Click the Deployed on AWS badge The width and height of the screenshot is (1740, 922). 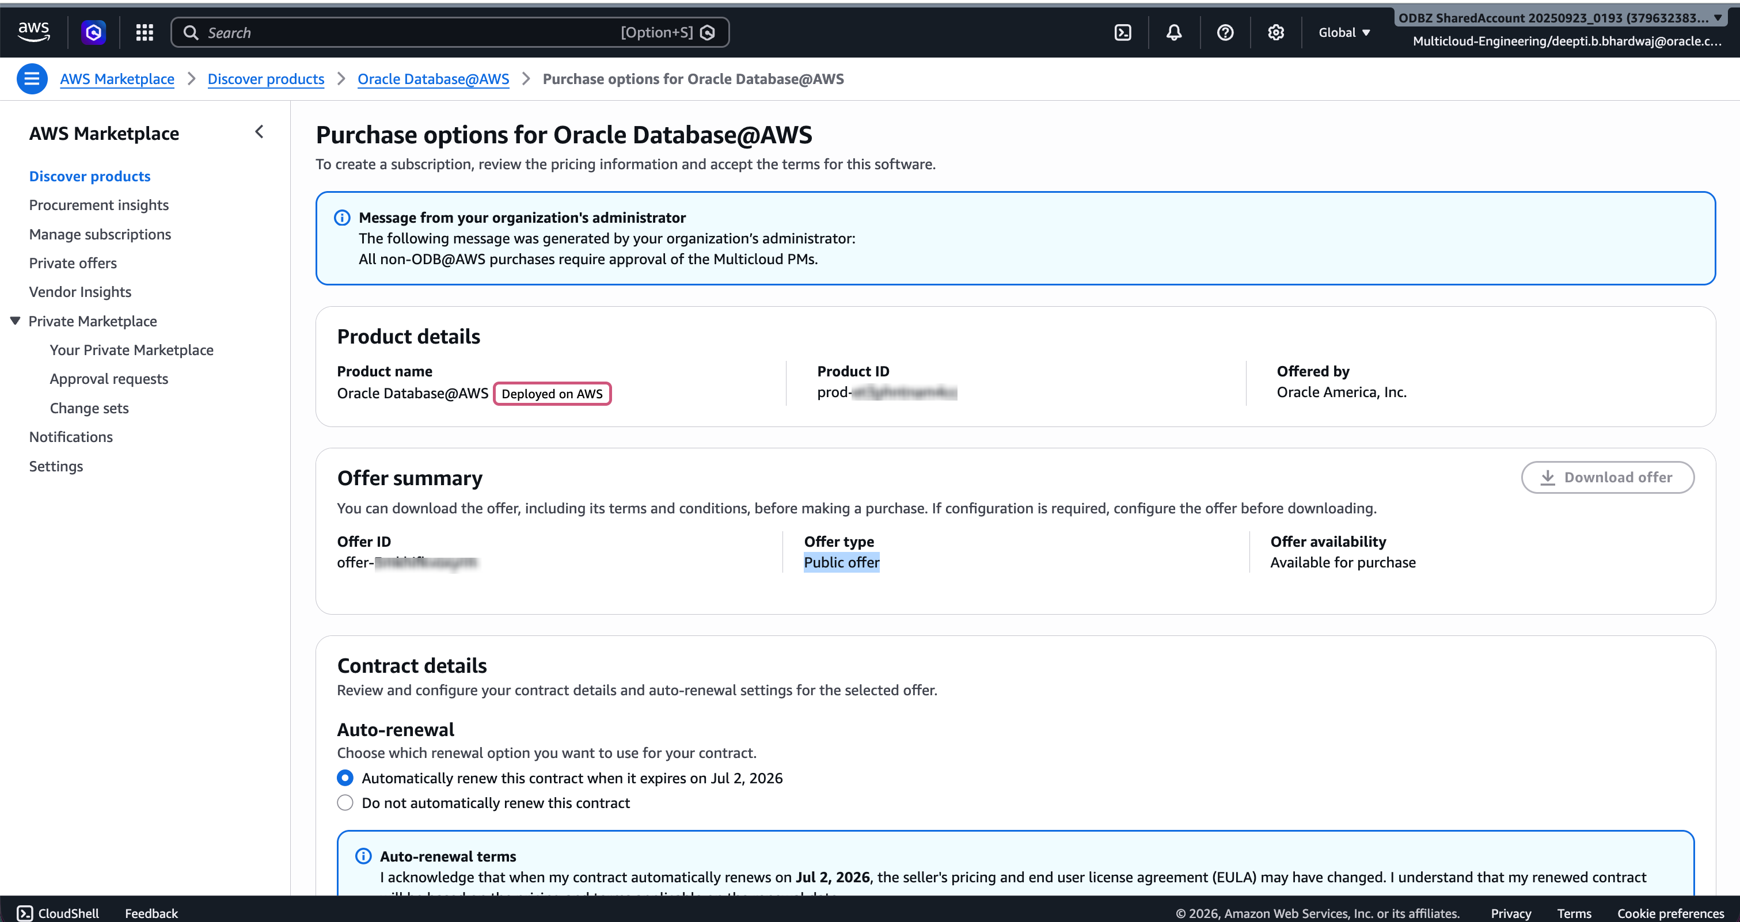click(x=552, y=394)
